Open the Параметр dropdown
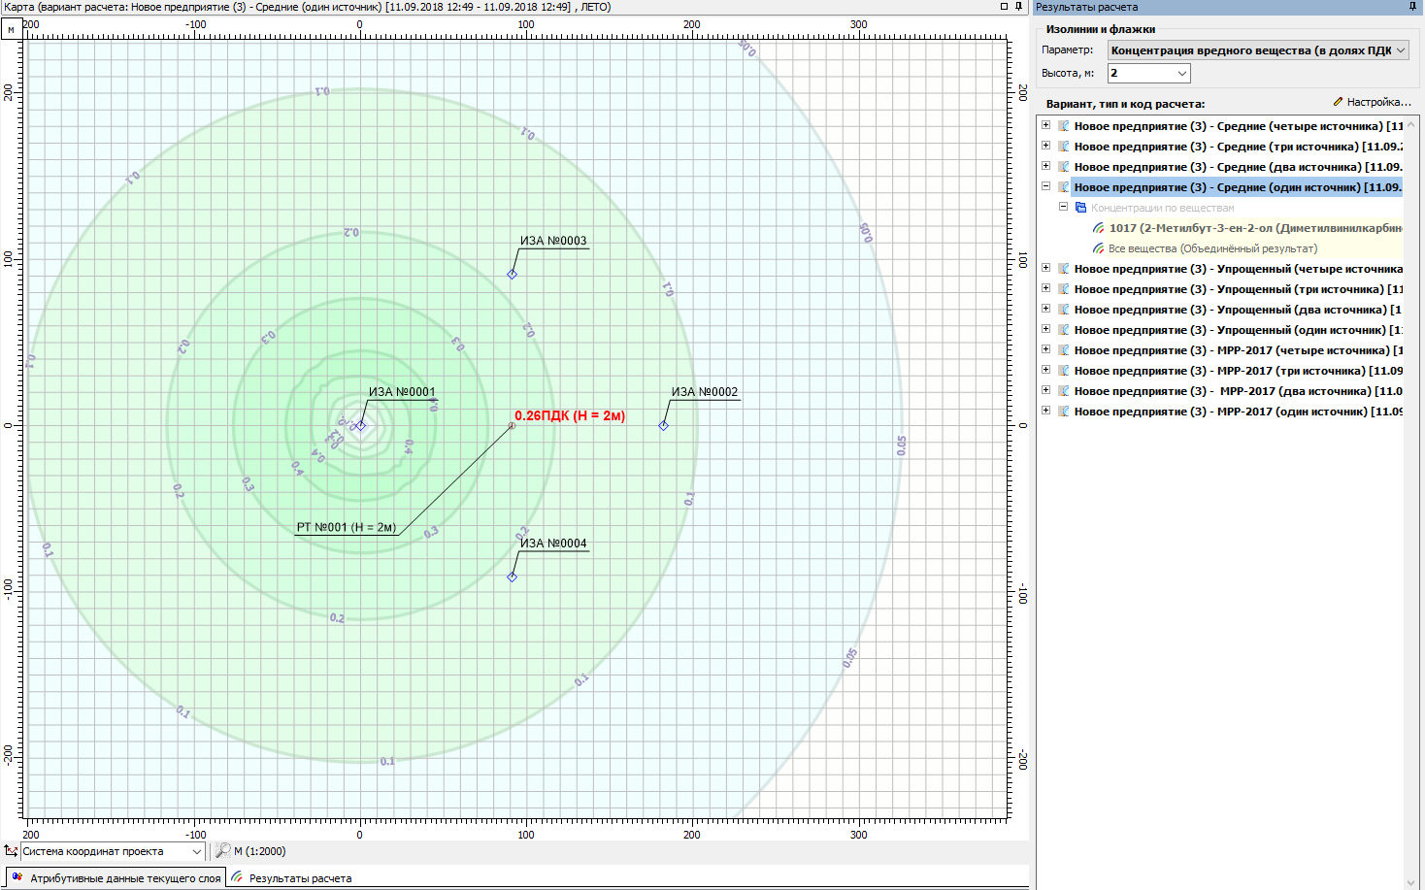 (1258, 50)
